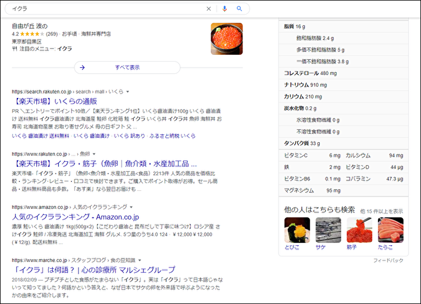Click the ナトリウム 910 mg row

pyautogui.click(x=344, y=85)
